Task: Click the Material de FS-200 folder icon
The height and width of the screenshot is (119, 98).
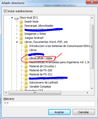Action: (26, 70)
